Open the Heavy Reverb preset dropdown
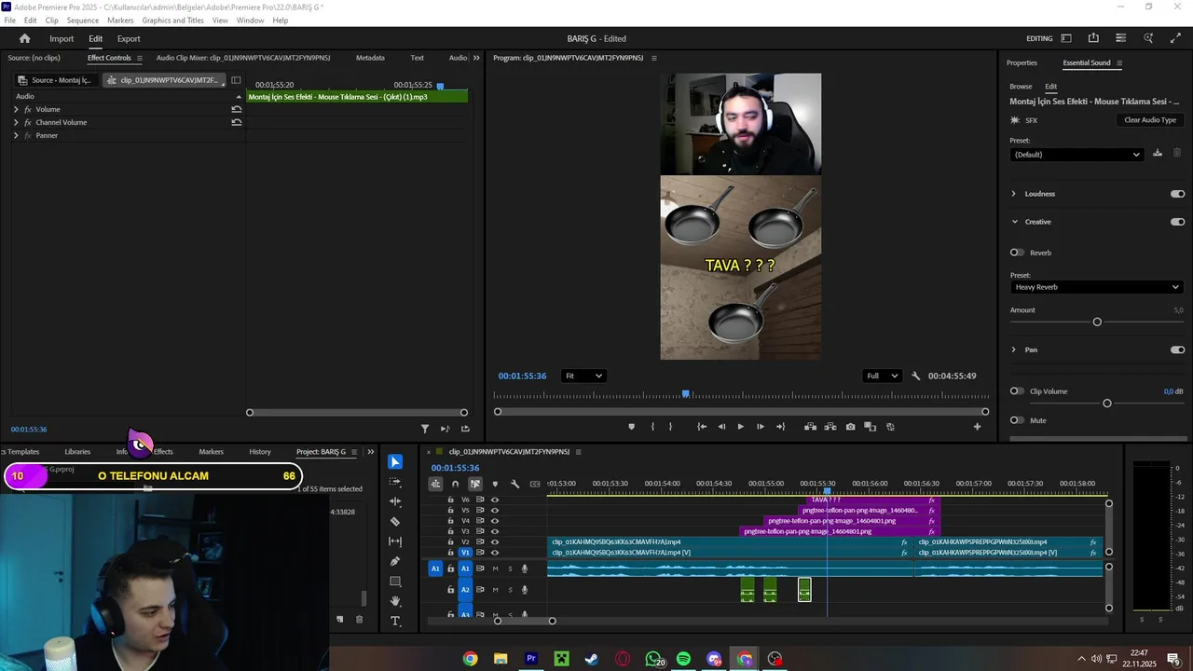 pyautogui.click(x=1096, y=287)
